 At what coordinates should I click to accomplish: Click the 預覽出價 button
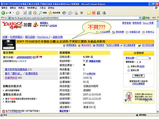[138, 76]
